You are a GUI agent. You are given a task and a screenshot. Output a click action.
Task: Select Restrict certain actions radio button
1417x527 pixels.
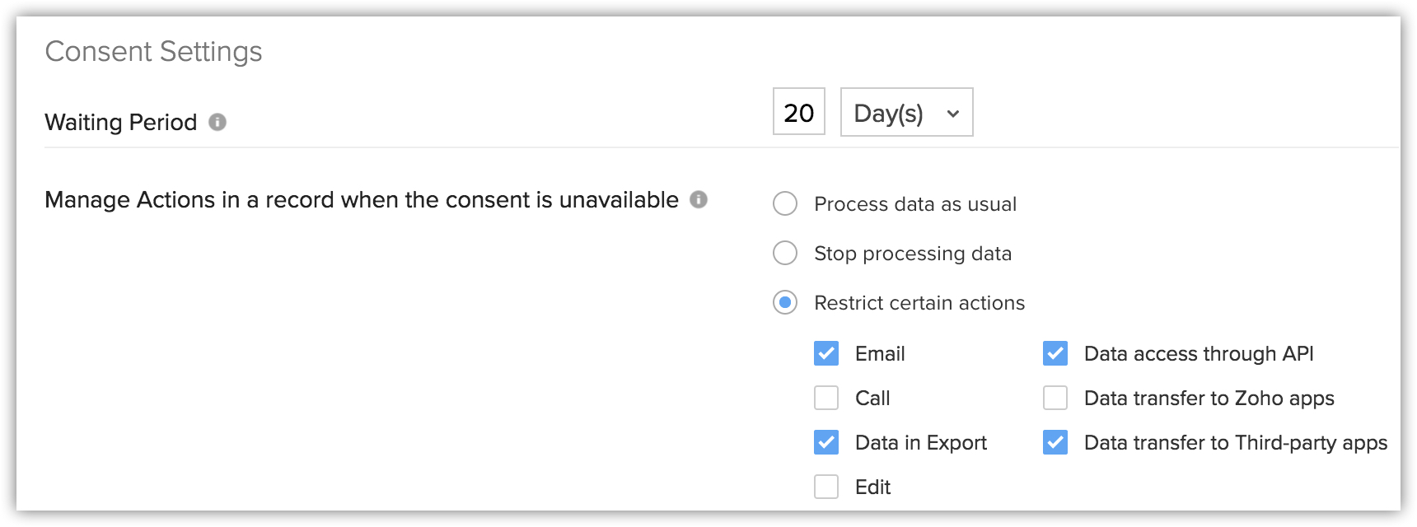pyautogui.click(x=785, y=303)
